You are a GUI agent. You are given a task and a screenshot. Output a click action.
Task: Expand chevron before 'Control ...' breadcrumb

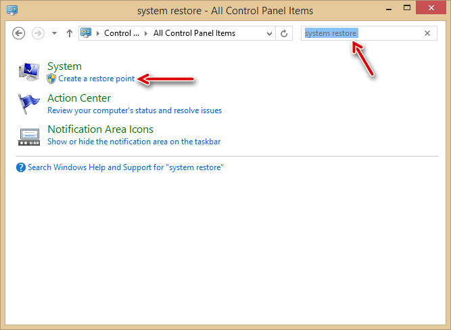click(x=98, y=33)
